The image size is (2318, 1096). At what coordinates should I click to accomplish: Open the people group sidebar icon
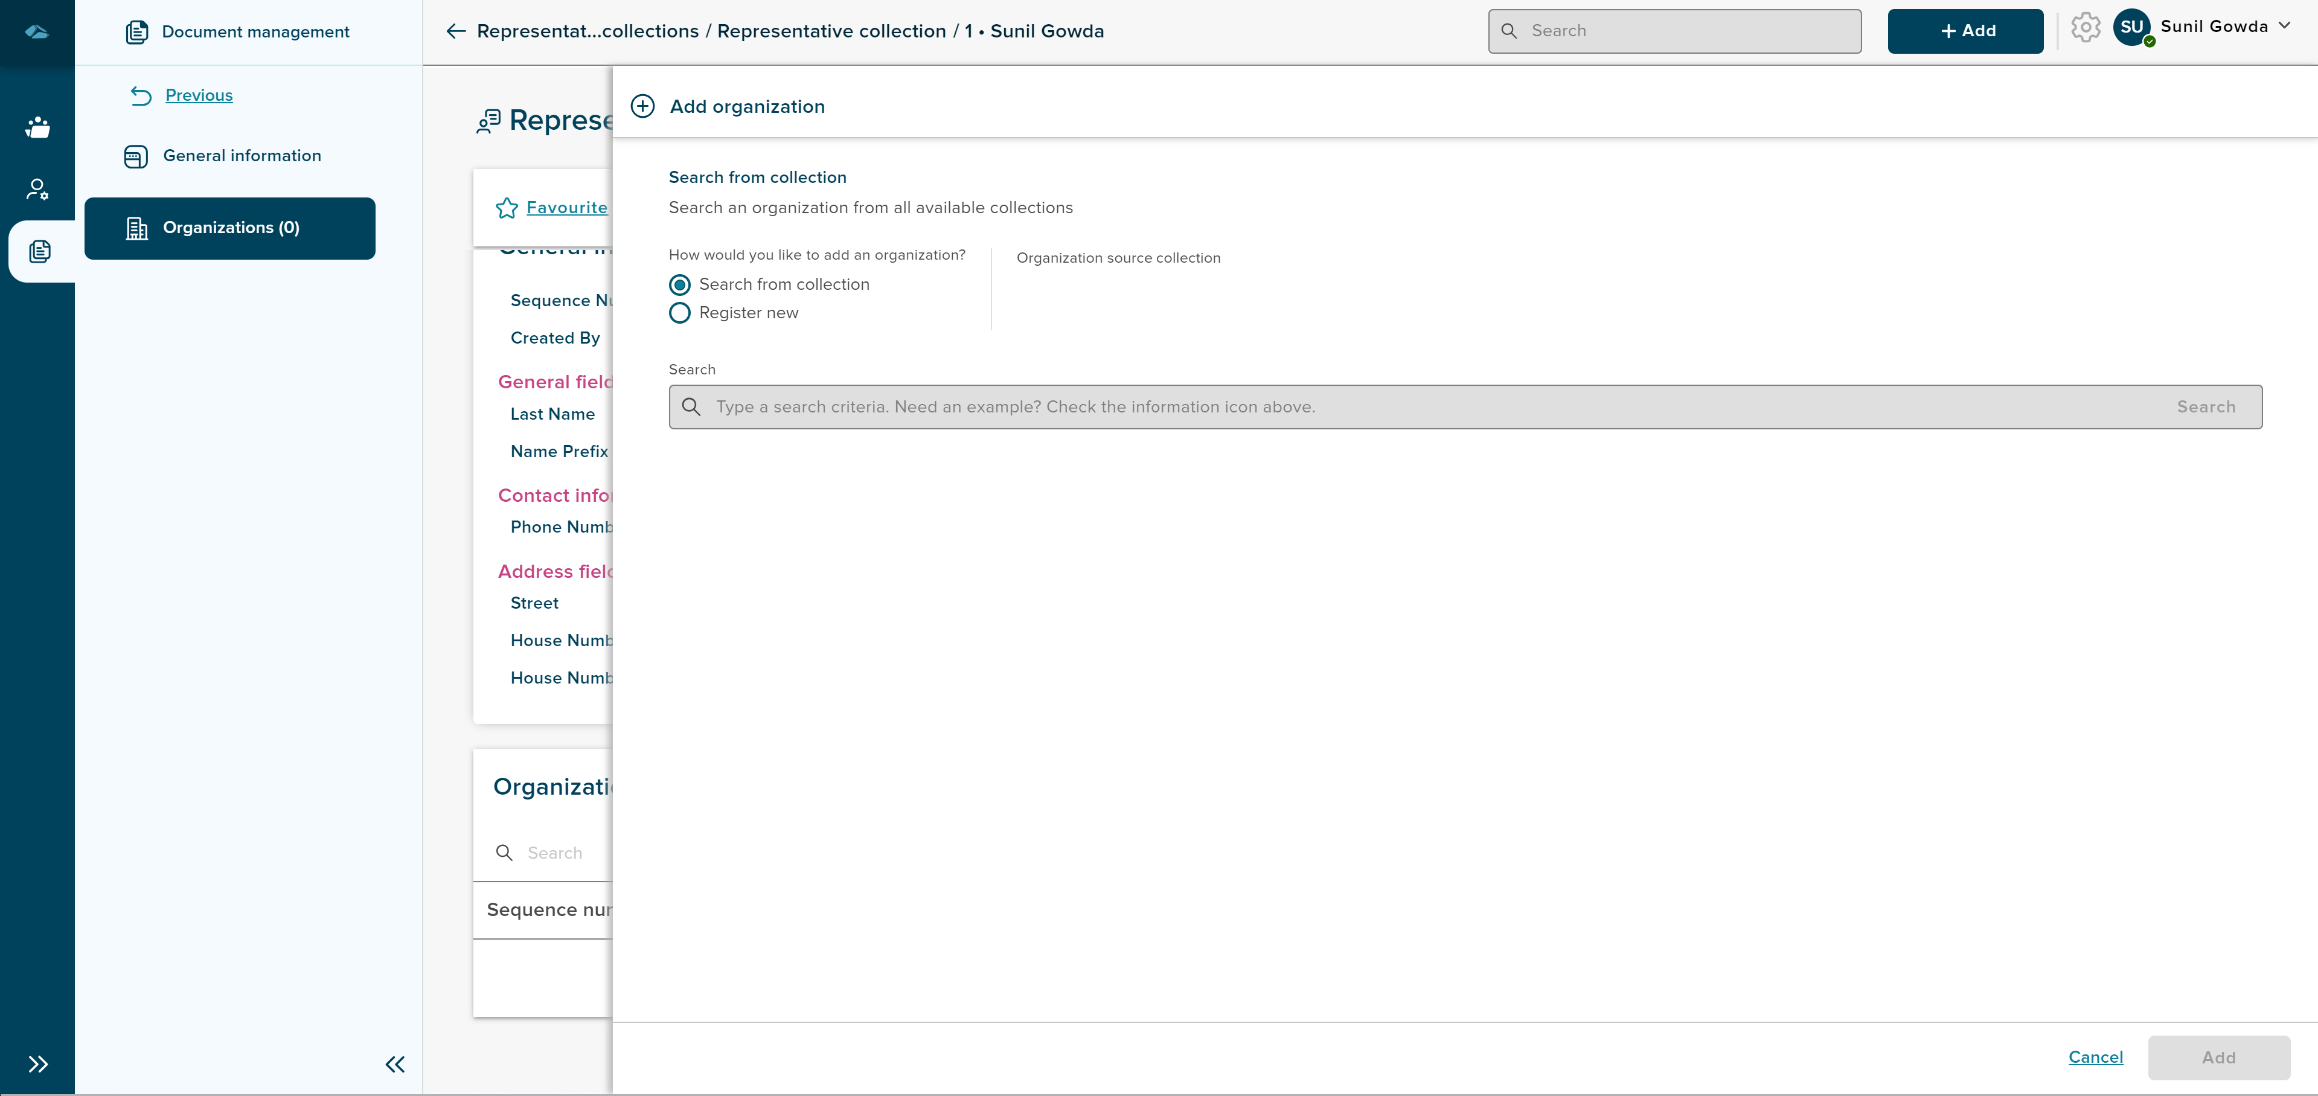(x=37, y=128)
